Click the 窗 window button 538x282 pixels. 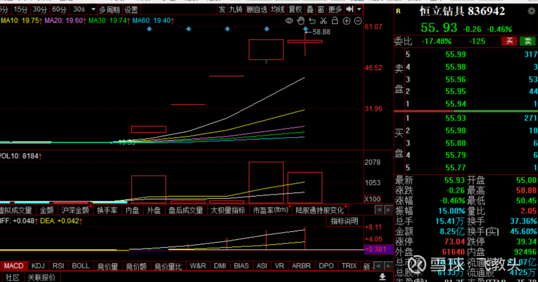point(321,9)
